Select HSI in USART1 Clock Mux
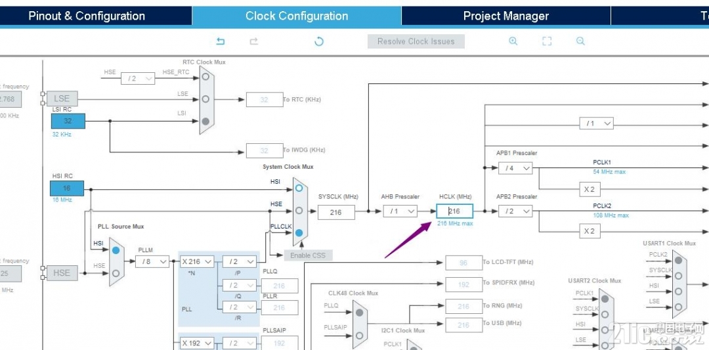709x350 pixels. click(x=677, y=292)
